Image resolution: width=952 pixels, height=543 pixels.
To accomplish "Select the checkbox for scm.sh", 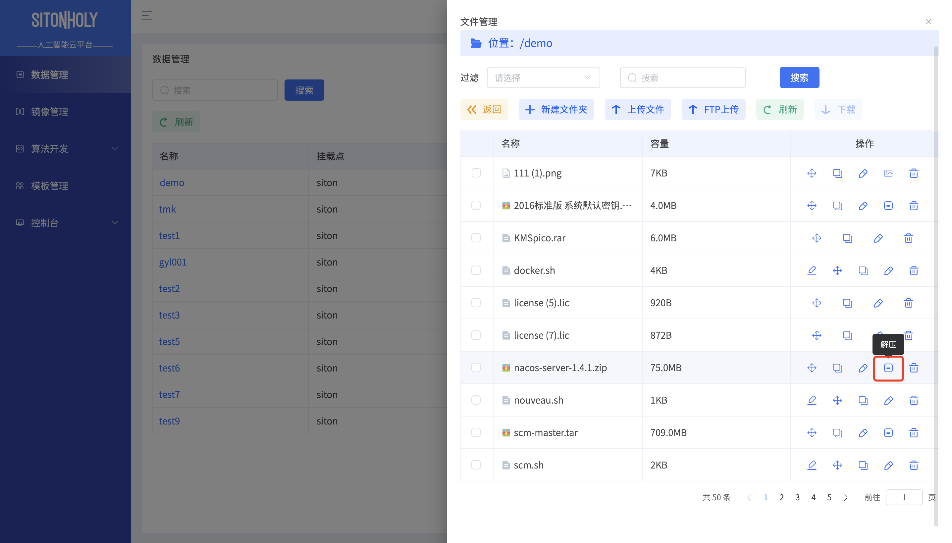I will click(476, 465).
